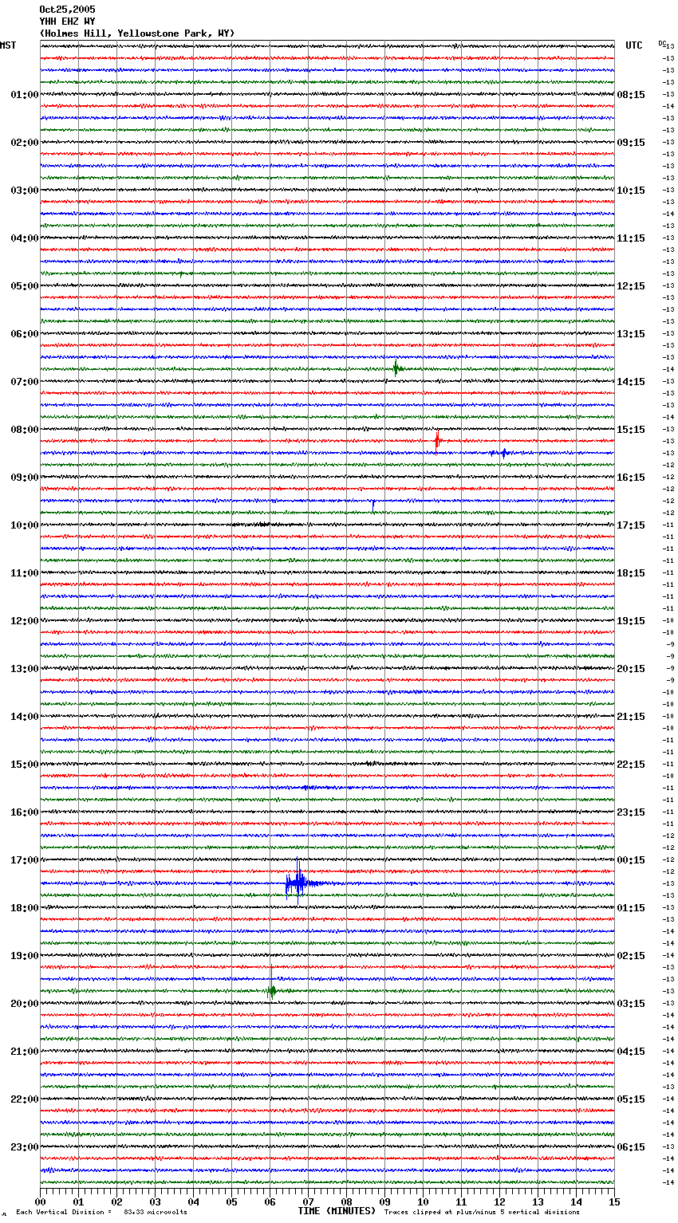This screenshot has width=678, height=1223.
Task: Click the small blue event near minute 12 after 08:00
Action: point(503,453)
